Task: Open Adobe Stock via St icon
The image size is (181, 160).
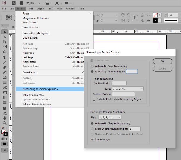Action: pyautogui.click(x=21, y=3)
